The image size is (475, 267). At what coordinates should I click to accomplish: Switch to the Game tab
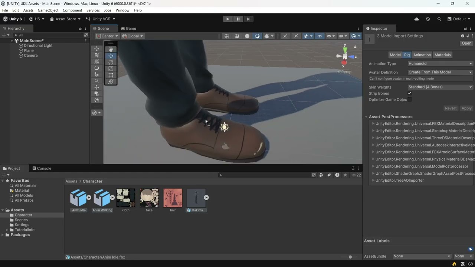(128, 29)
